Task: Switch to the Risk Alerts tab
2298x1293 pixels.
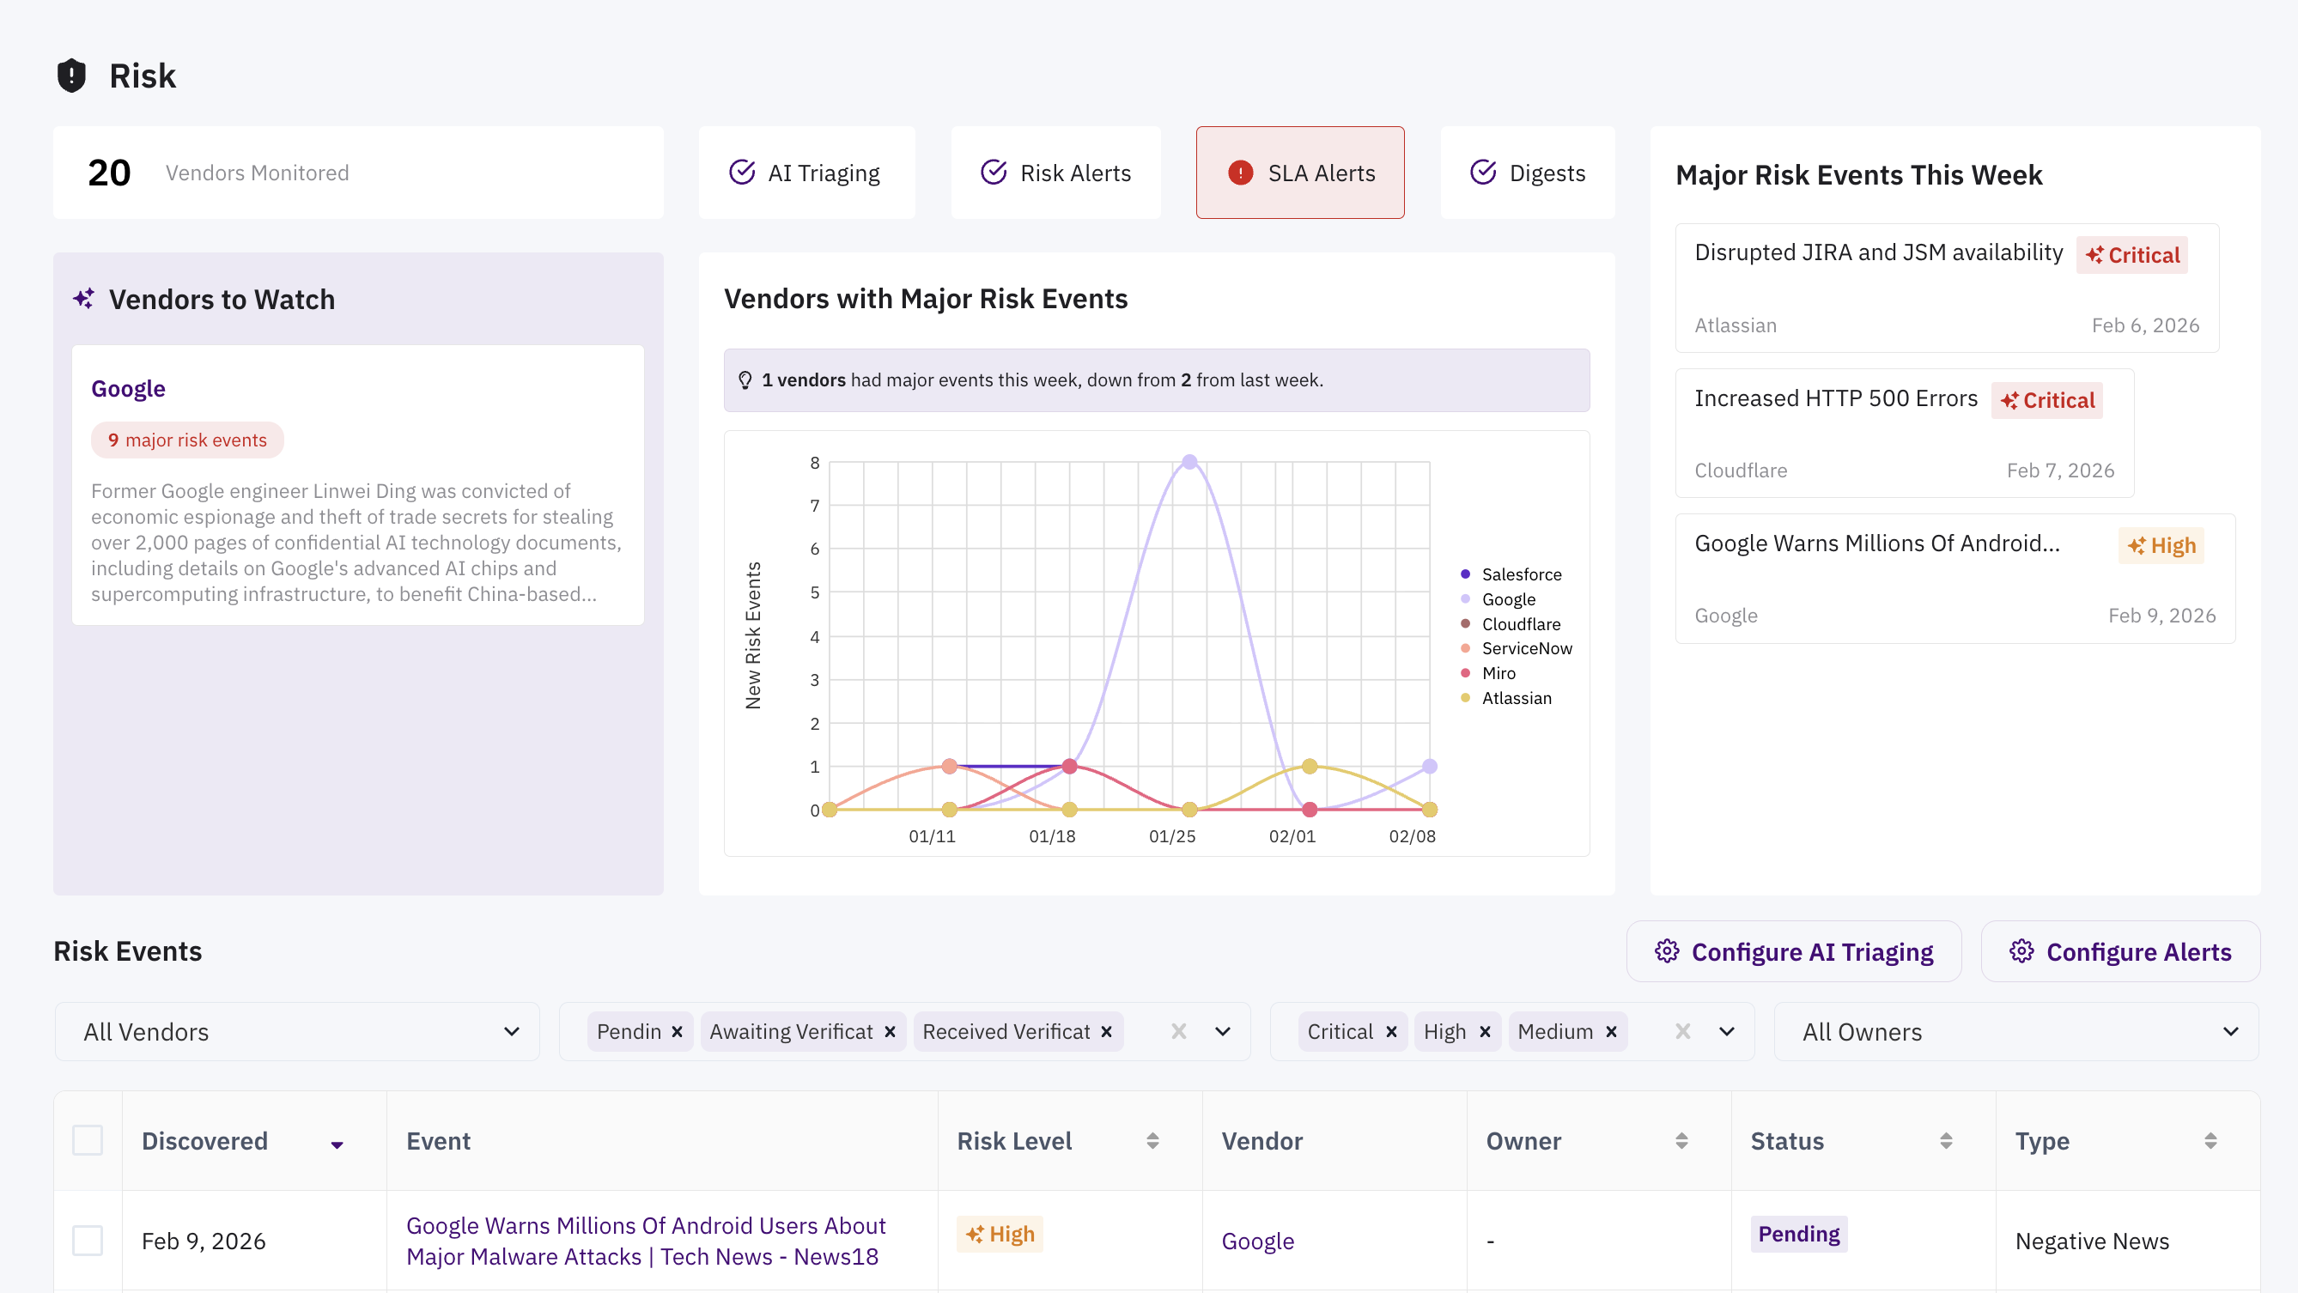Action: point(1055,173)
